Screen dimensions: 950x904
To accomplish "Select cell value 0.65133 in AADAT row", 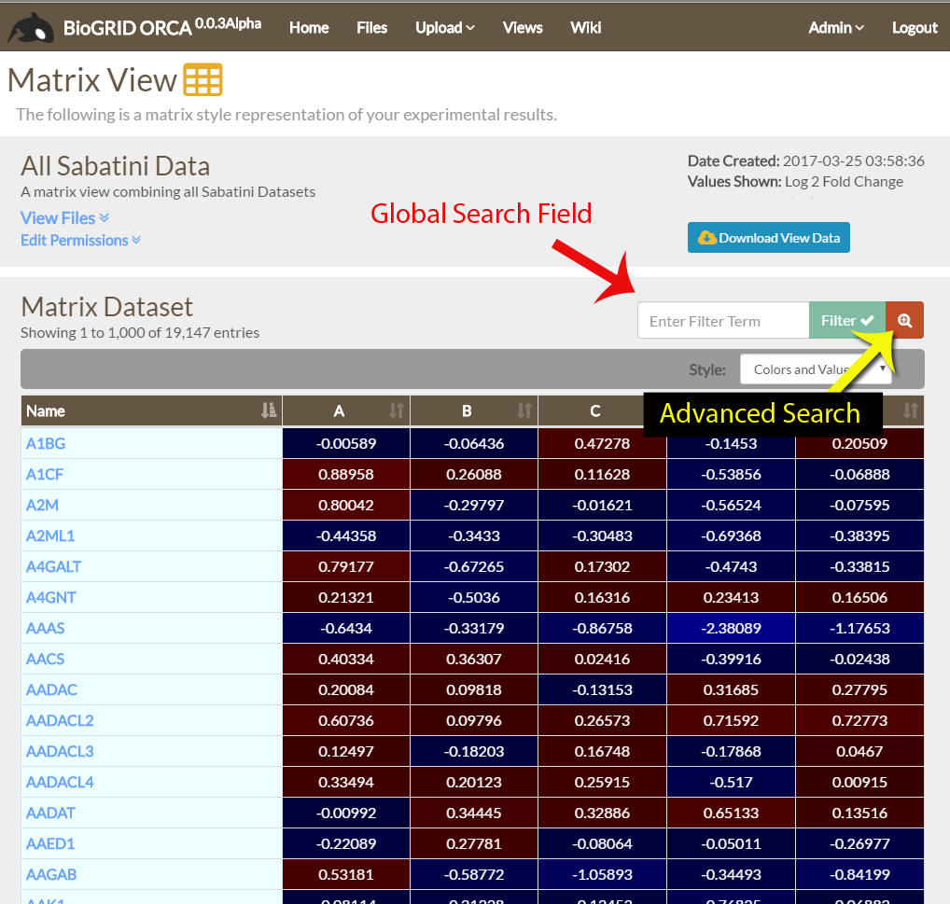I will click(x=731, y=813).
